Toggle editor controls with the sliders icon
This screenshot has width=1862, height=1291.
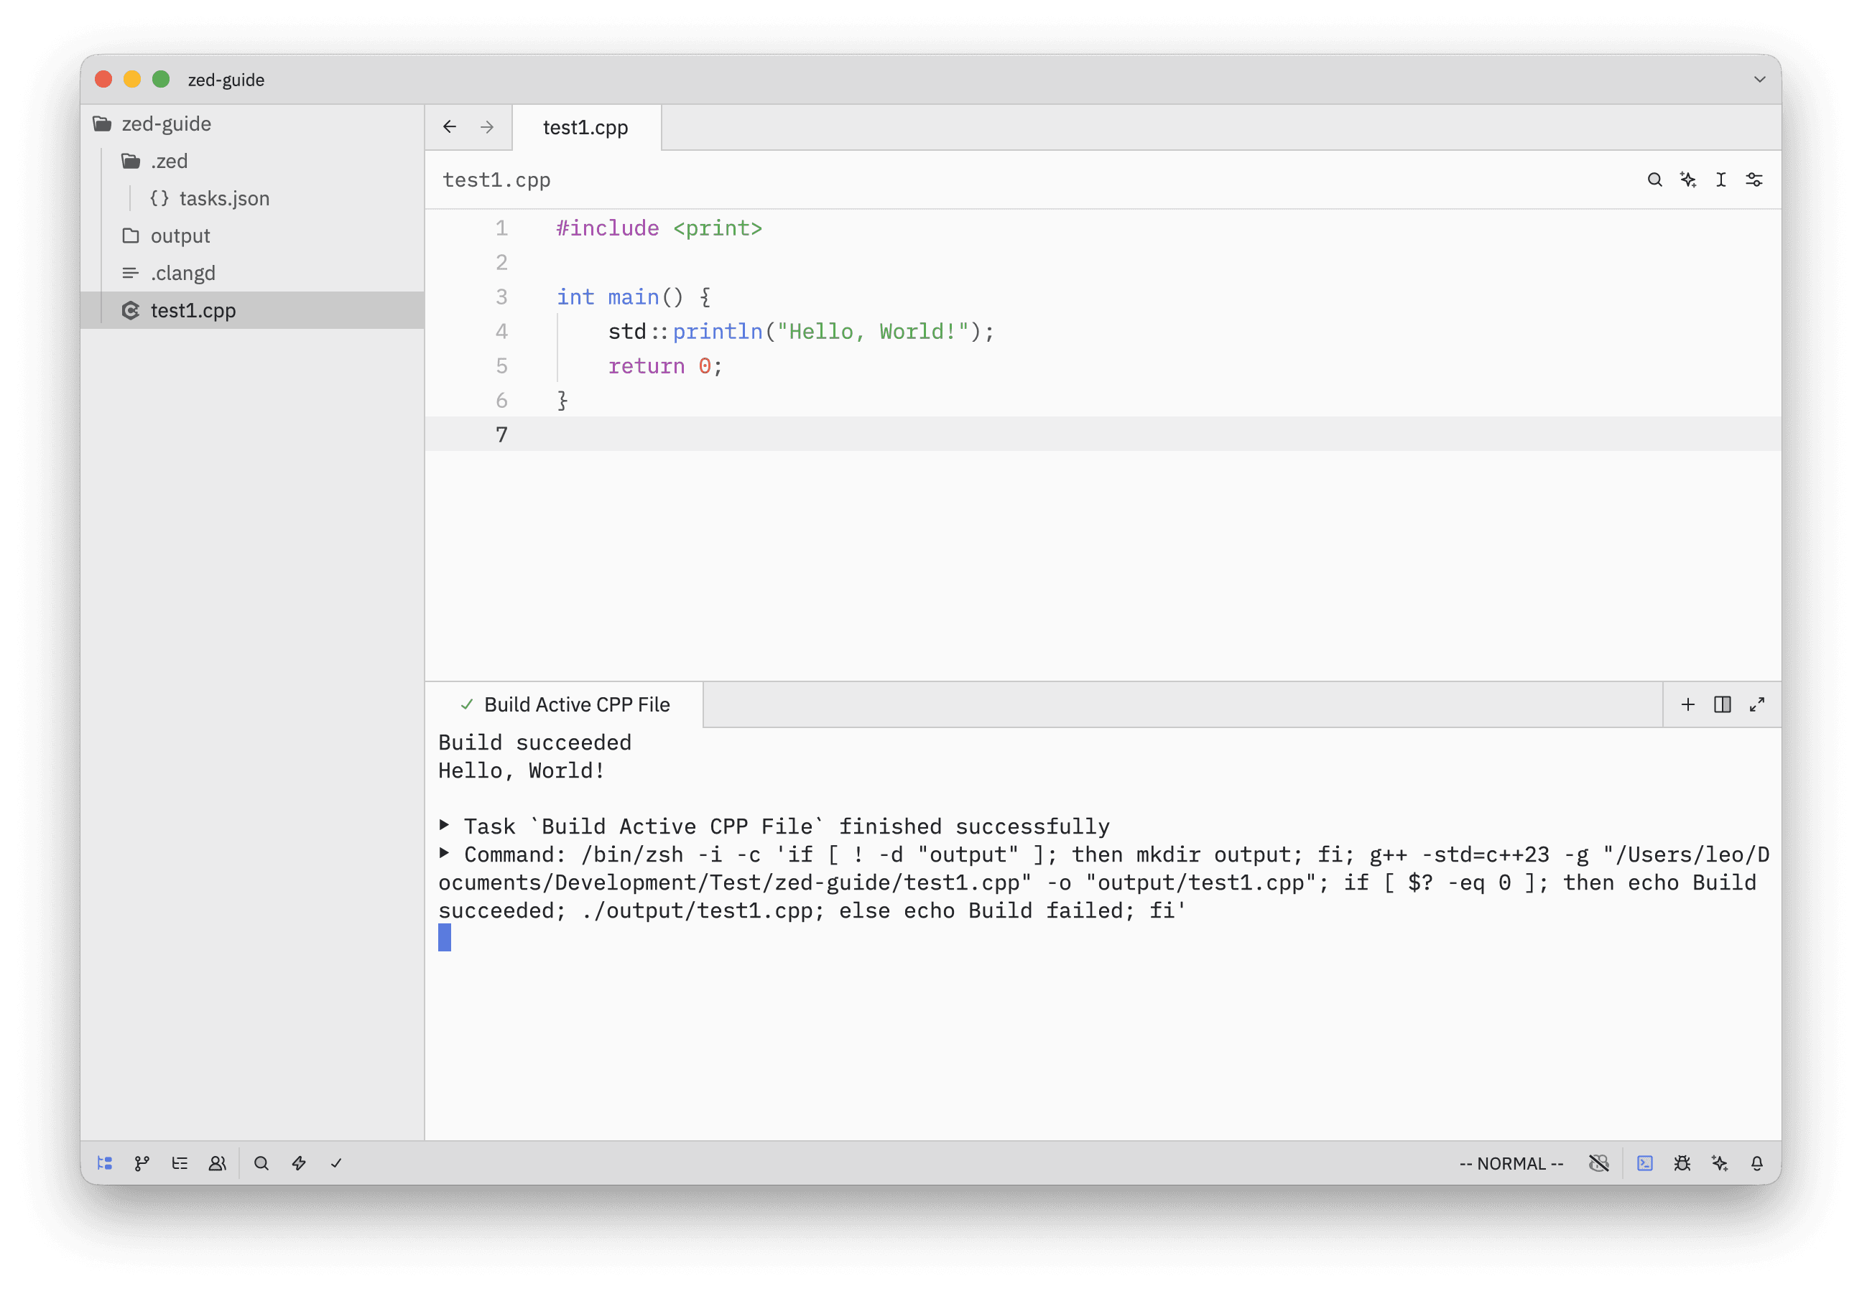[1754, 180]
